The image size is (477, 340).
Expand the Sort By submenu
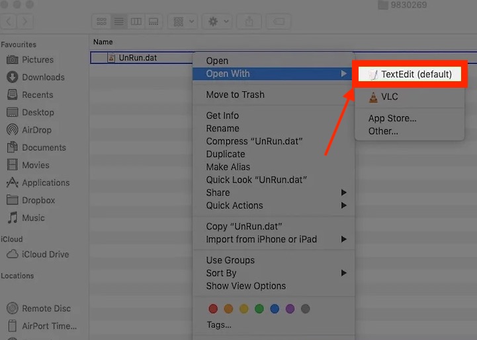coord(273,273)
